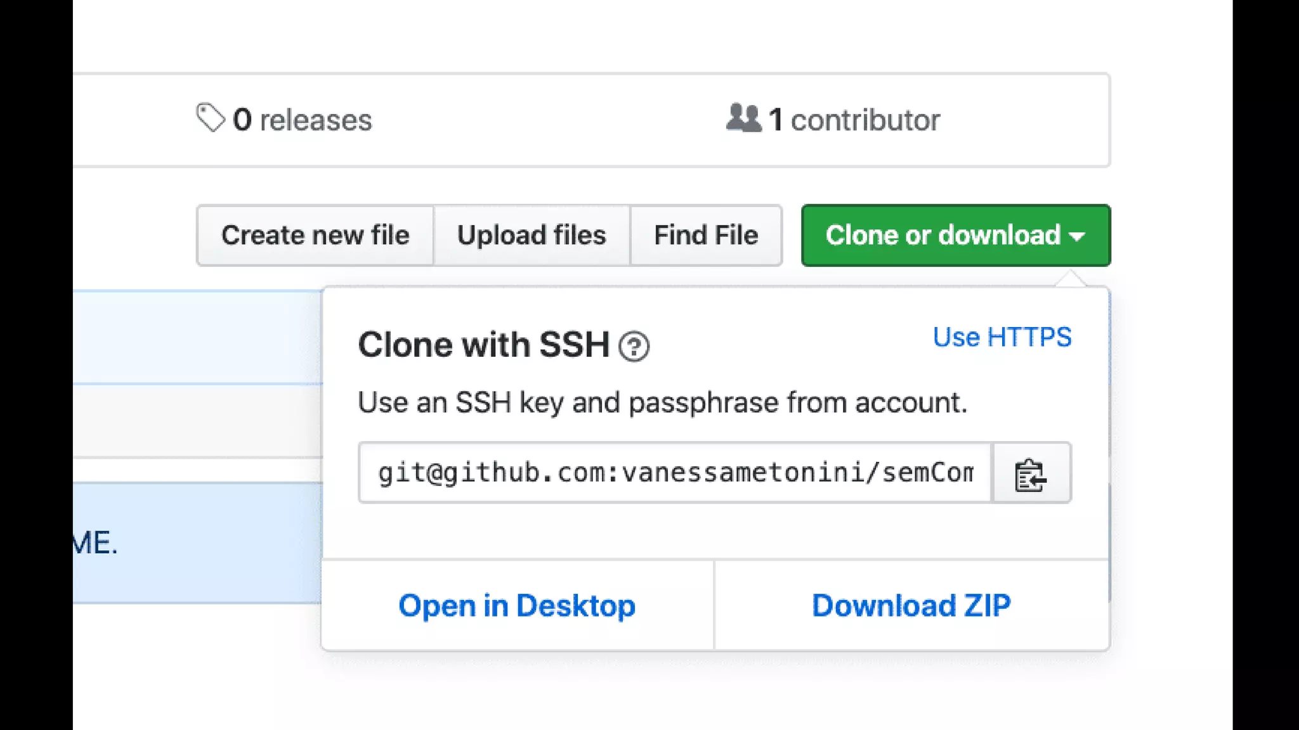
Task: Click the Upload files button
Action: coord(532,236)
